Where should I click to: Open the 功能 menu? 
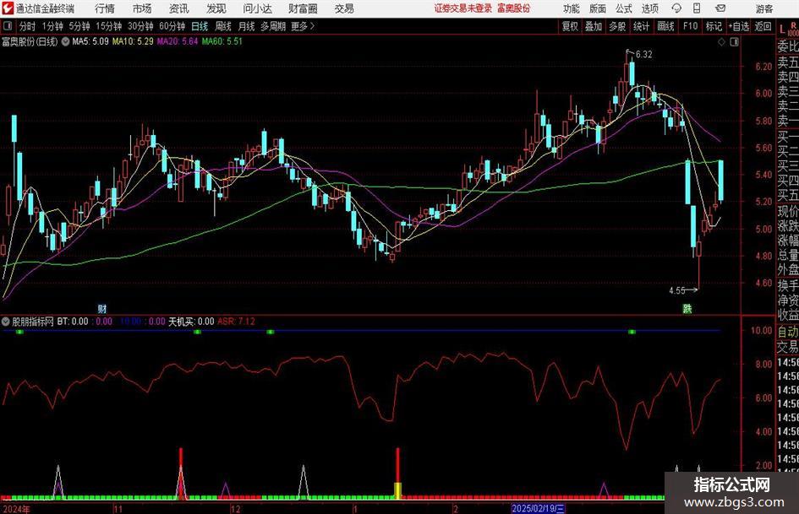[572, 8]
